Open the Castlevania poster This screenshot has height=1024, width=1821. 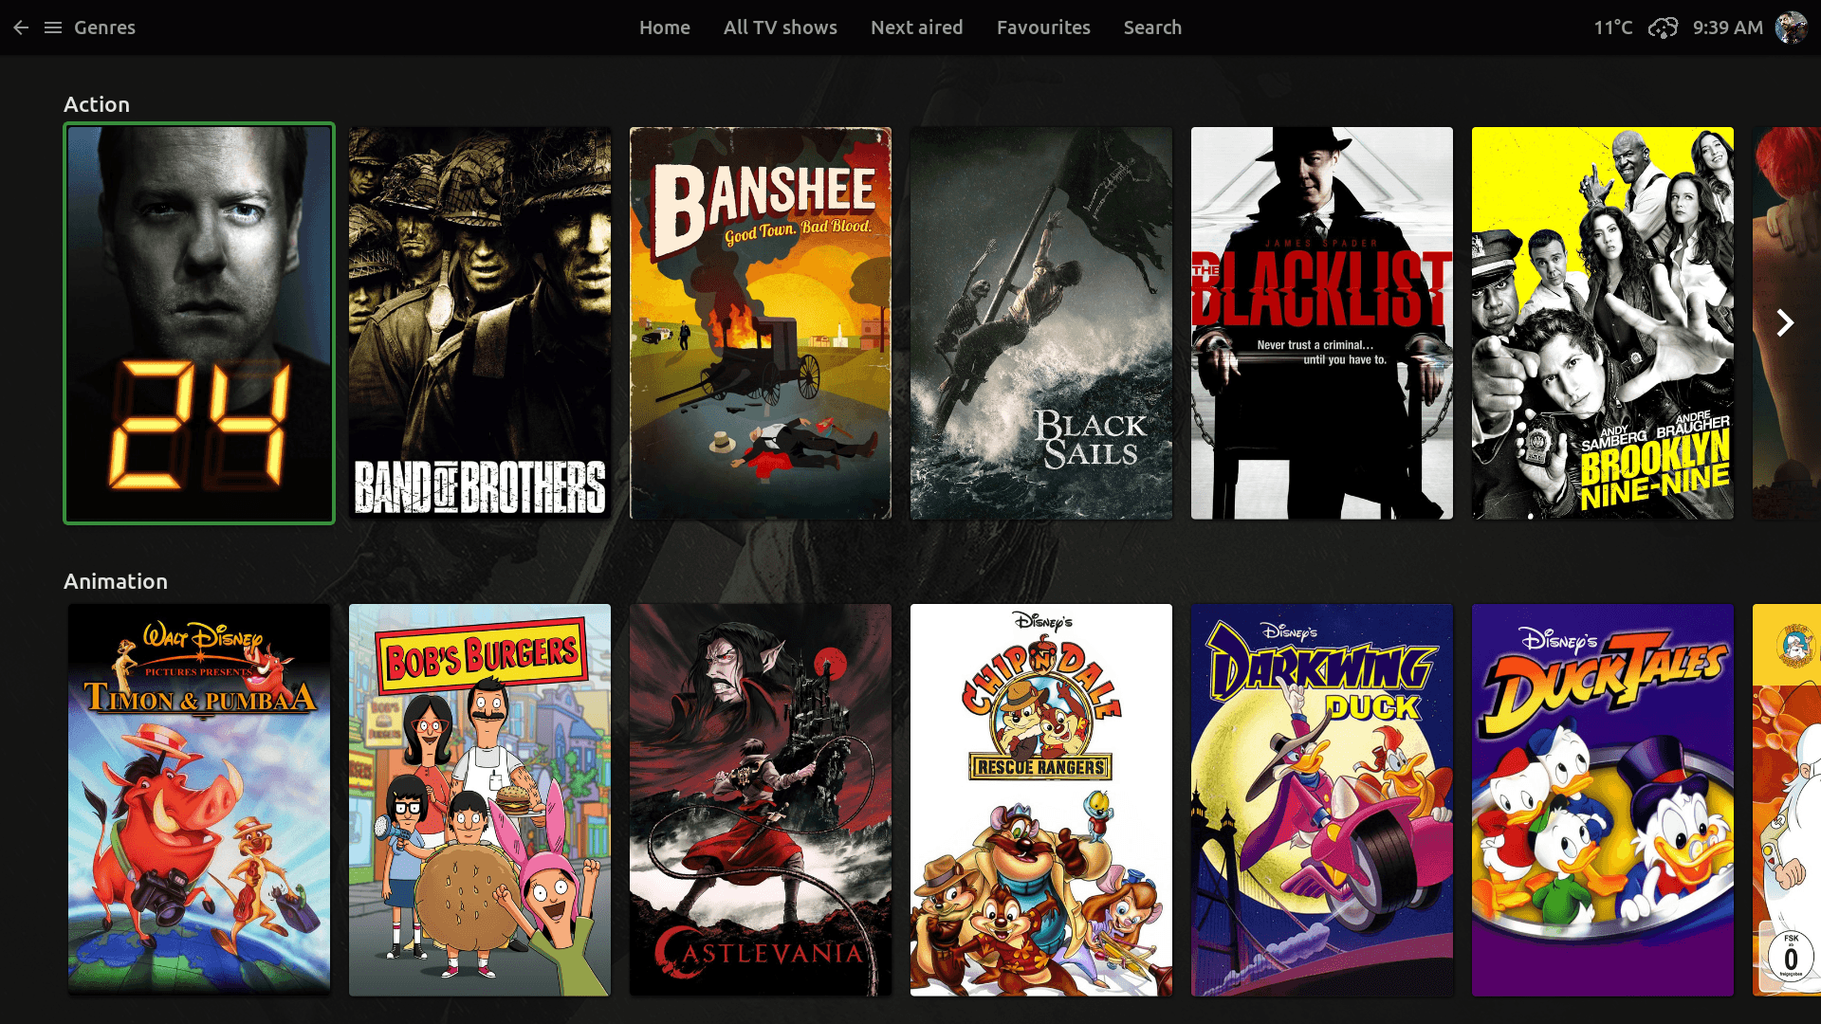761,800
